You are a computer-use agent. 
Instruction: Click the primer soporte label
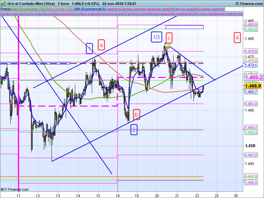point(134,9)
